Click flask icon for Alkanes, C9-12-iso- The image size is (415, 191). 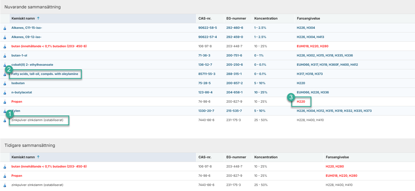click(x=5, y=37)
